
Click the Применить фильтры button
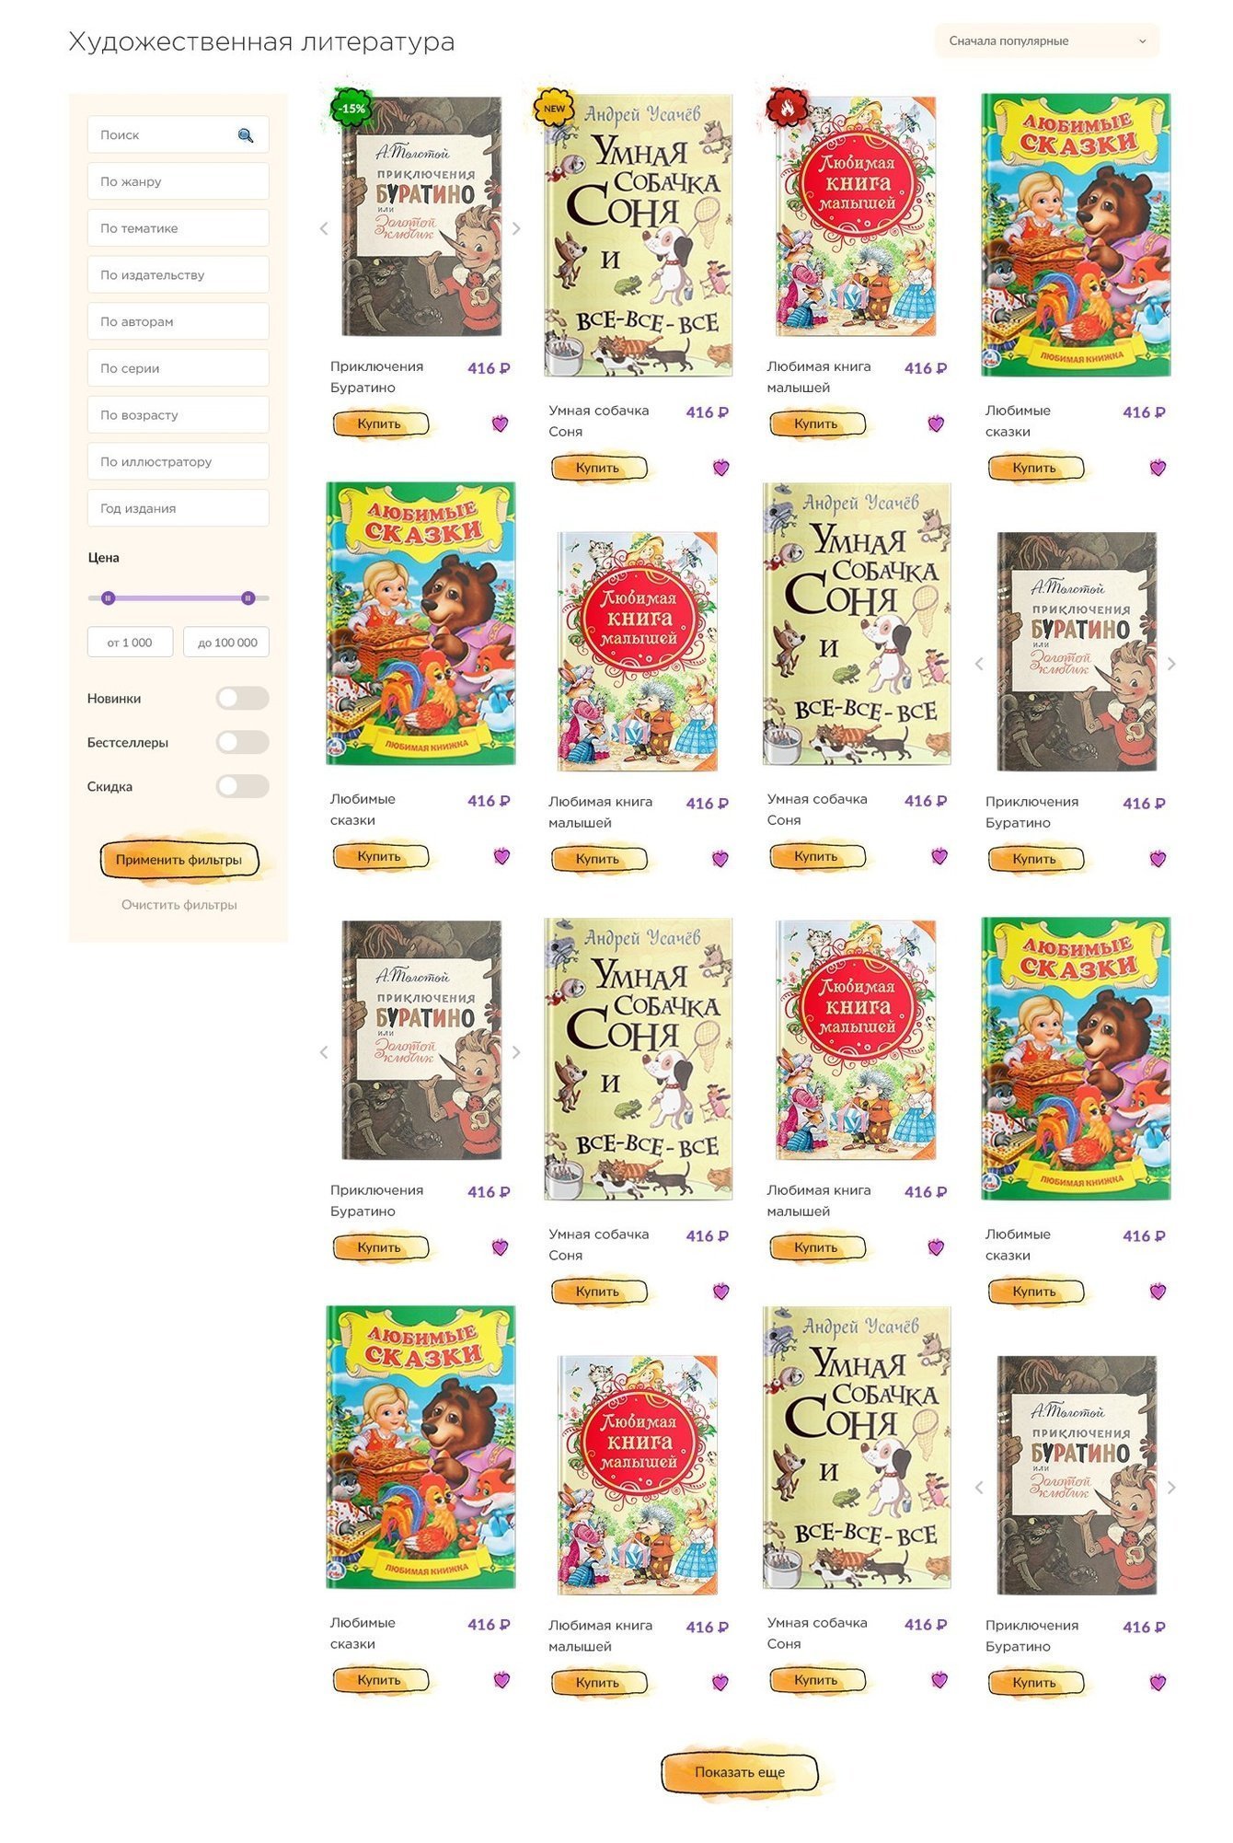(179, 860)
